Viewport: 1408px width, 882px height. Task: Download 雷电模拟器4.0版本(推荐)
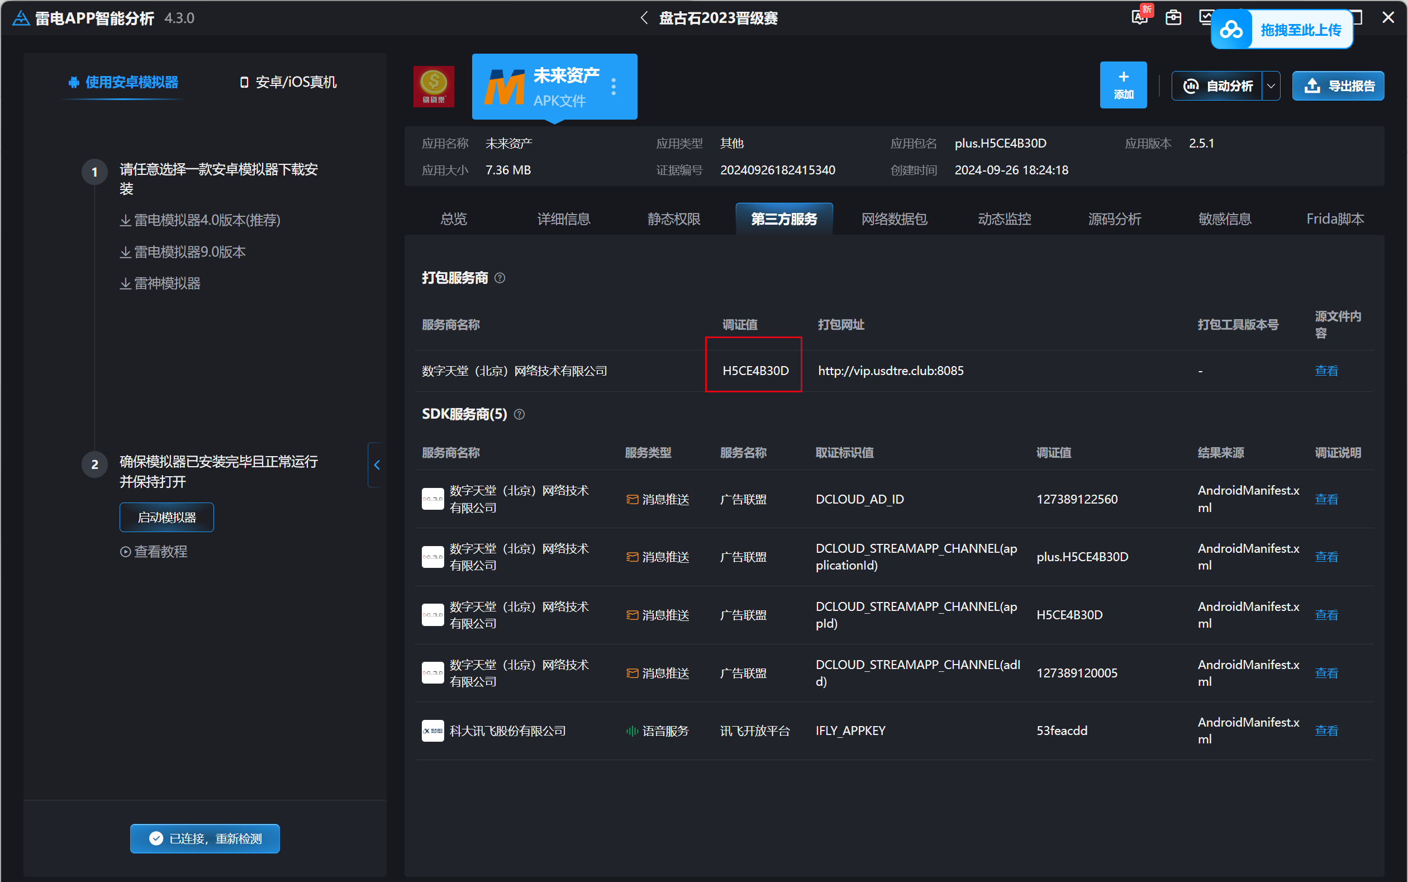click(x=200, y=220)
